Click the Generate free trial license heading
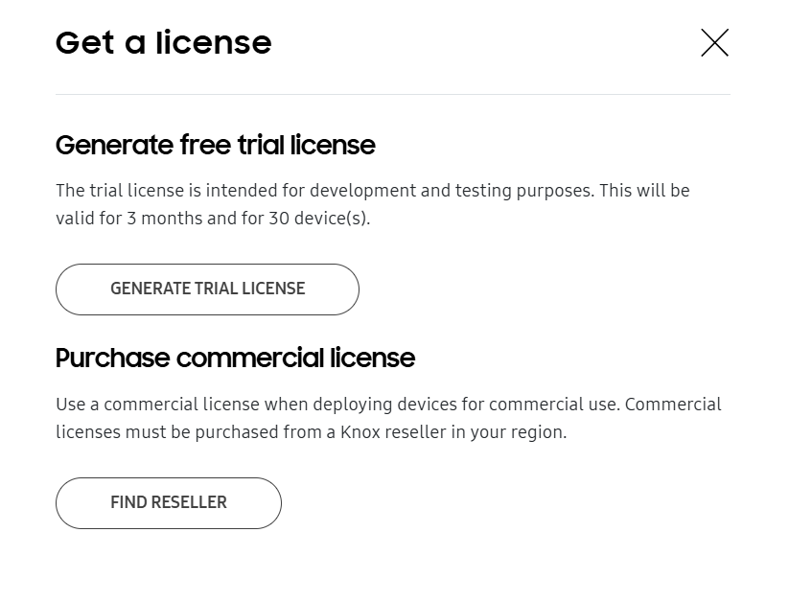Screen dimensions: 789x602 [215, 145]
